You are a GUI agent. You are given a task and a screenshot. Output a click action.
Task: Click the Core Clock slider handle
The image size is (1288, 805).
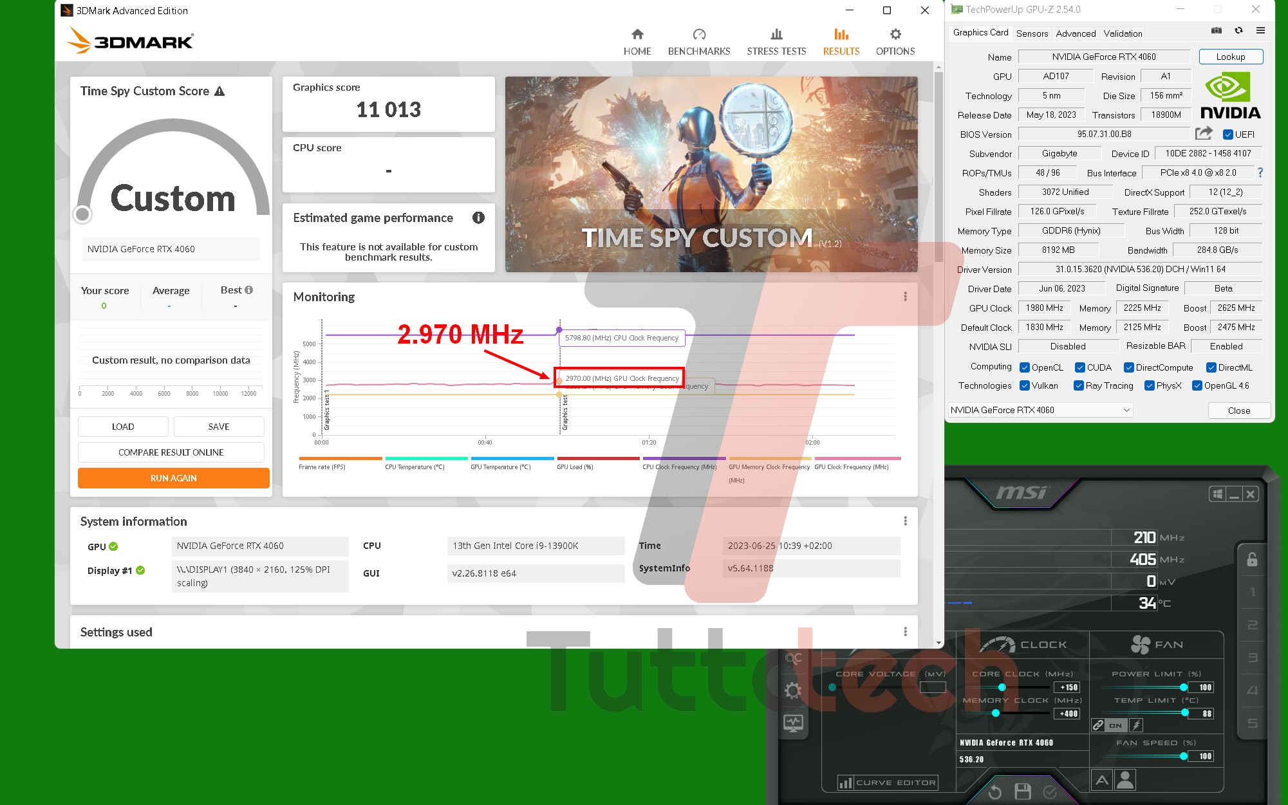pos(1002,687)
